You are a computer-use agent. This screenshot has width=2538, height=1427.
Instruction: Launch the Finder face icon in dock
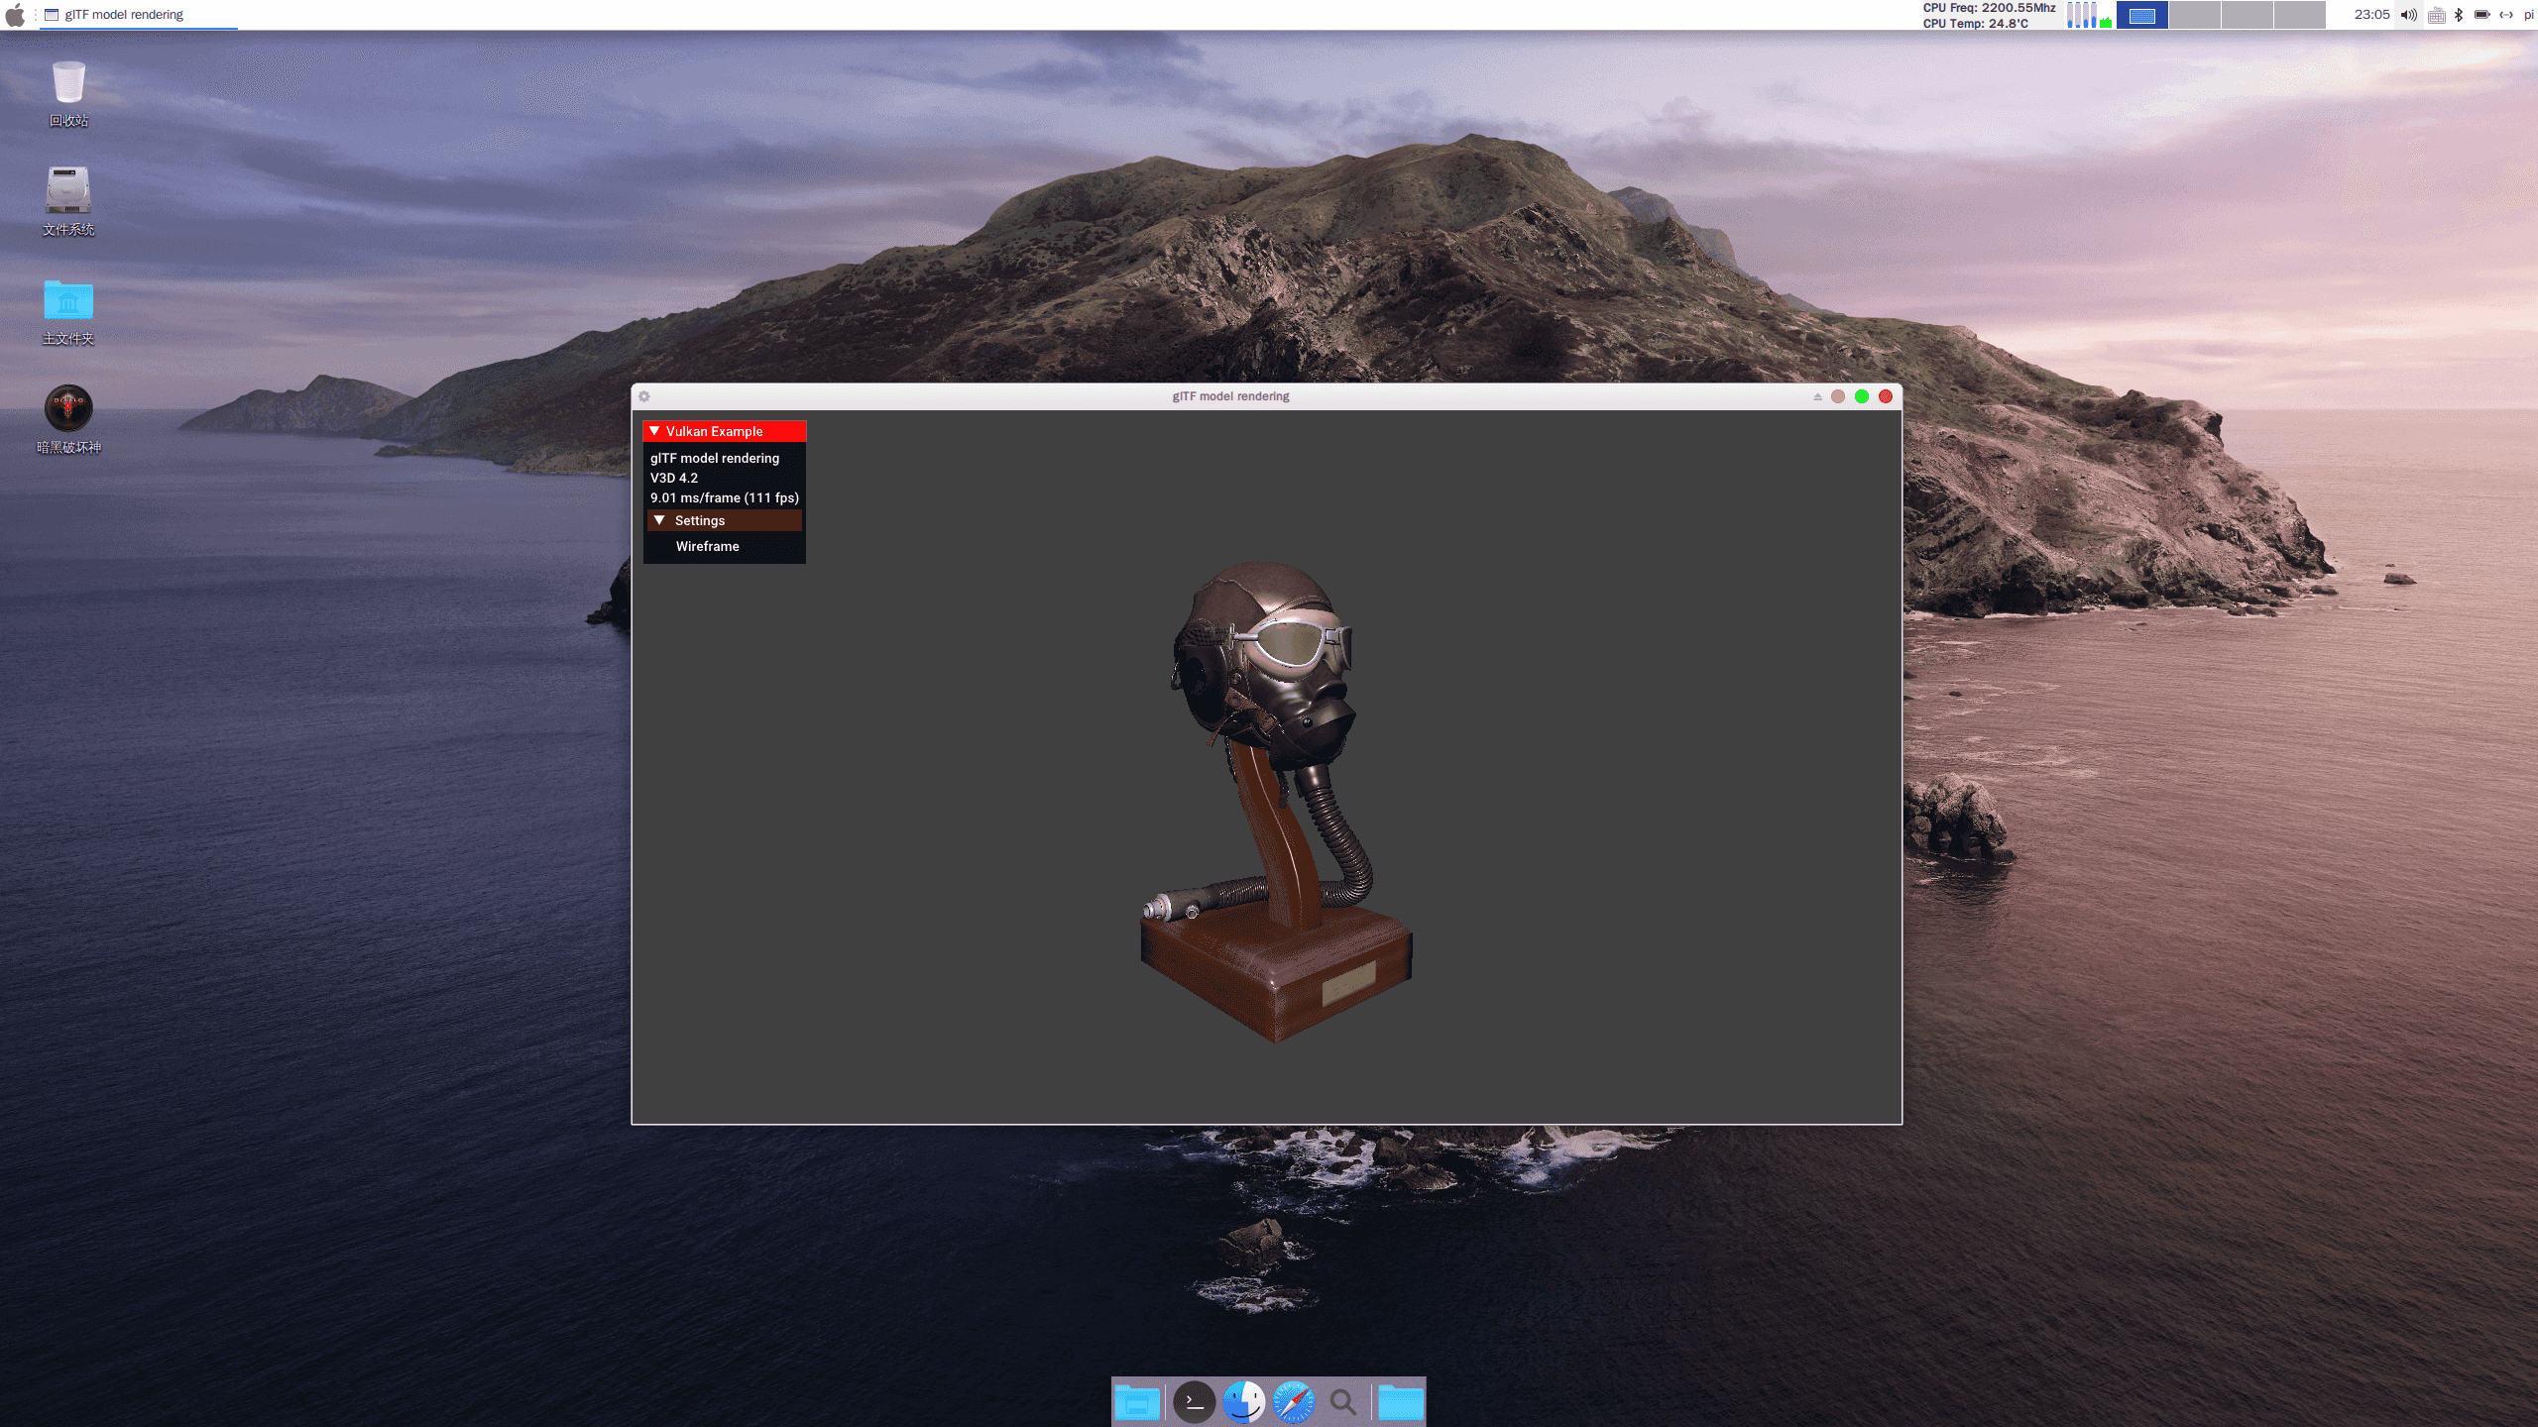pos(1243,1402)
